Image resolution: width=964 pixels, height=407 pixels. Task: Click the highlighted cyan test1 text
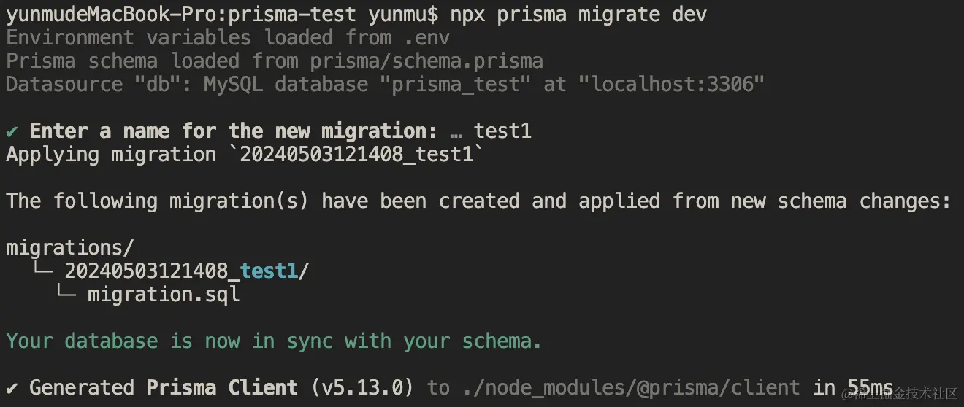(x=269, y=271)
